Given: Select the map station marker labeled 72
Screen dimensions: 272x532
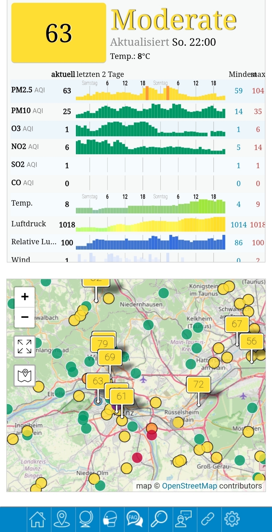Looking at the screenshot, I should (x=198, y=384).
